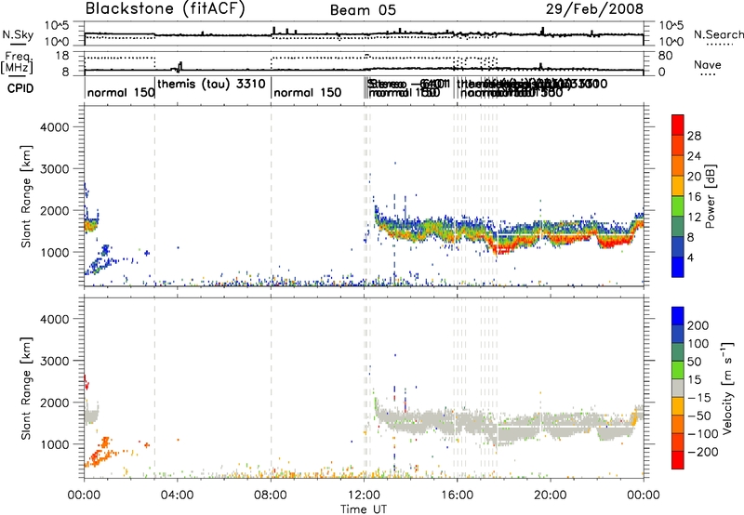
Task: Click the blue bottom of the Power color bar
Action: click(678, 267)
